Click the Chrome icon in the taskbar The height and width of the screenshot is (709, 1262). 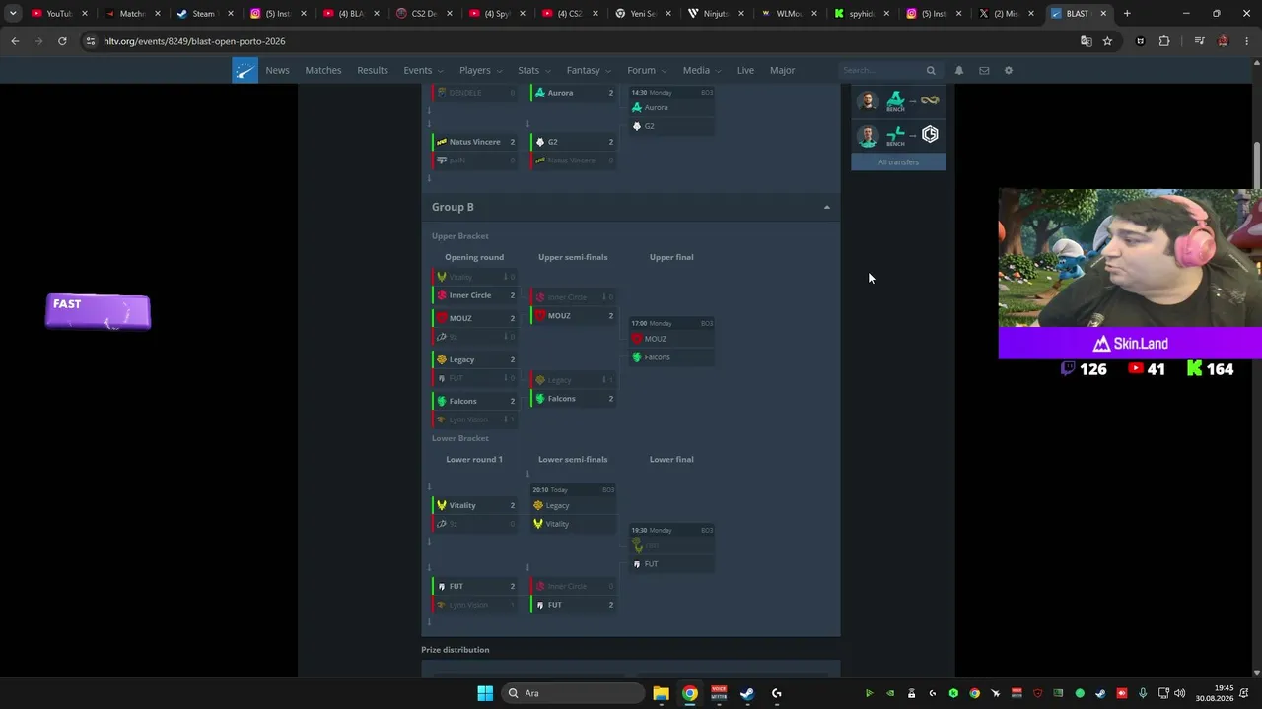690,693
